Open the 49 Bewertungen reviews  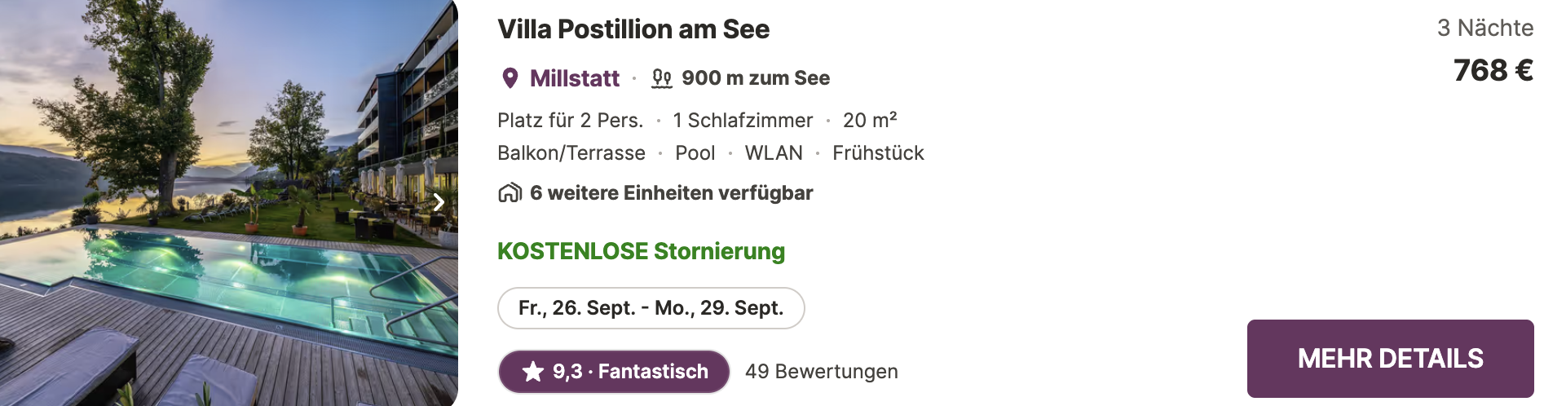coord(822,372)
